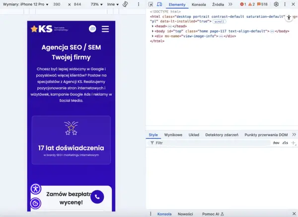Activate the inspect element picker icon
Image resolution: width=298 pixels, height=217 pixels.
click(x=150, y=4)
